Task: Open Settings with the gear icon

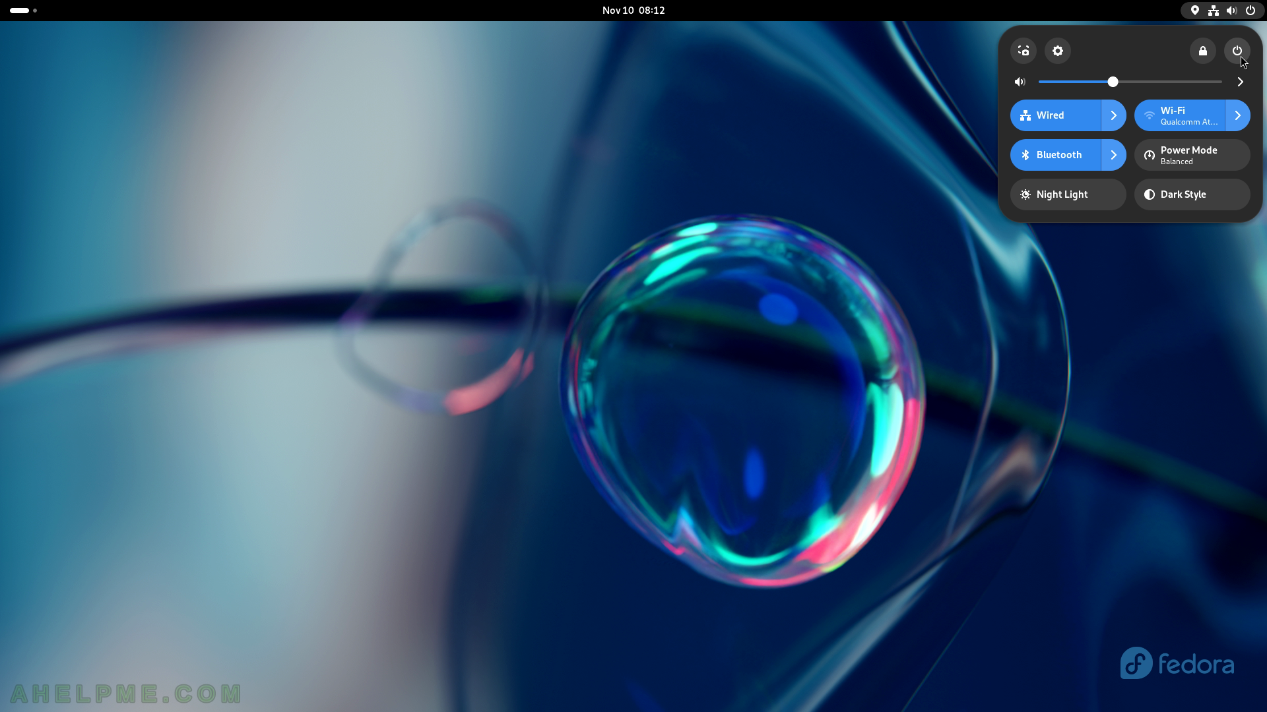Action: click(x=1058, y=51)
